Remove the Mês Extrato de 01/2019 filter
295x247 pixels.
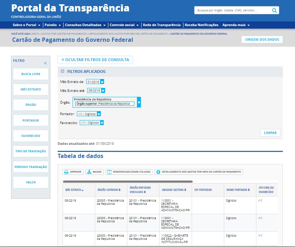pos(102,82)
